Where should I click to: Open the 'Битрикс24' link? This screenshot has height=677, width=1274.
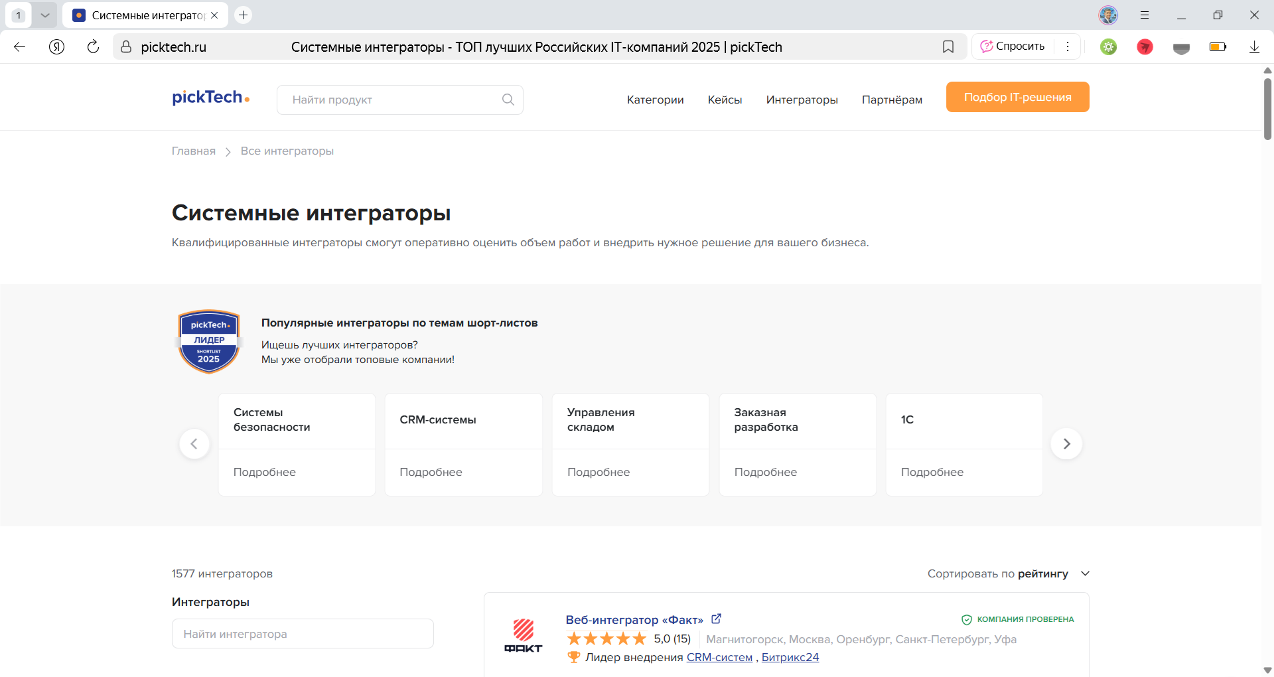point(790,657)
